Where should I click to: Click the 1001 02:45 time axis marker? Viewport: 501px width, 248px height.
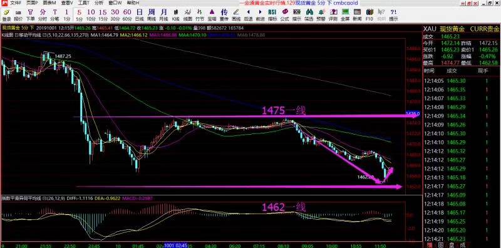point(175,245)
